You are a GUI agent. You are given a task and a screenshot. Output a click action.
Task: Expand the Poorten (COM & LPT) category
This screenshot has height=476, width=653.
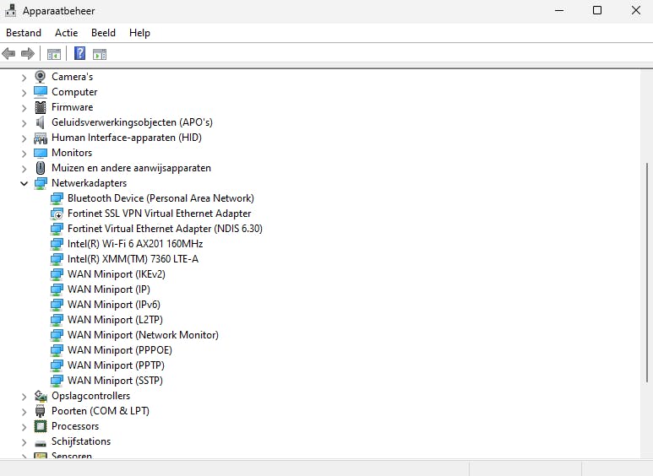pos(24,412)
